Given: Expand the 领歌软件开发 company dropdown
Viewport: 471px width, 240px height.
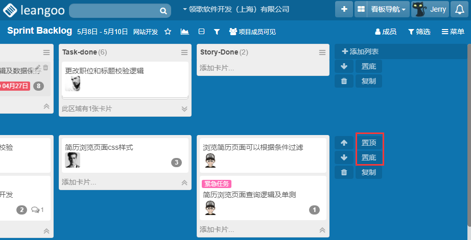Looking at the screenshot, I should coord(235,9).
